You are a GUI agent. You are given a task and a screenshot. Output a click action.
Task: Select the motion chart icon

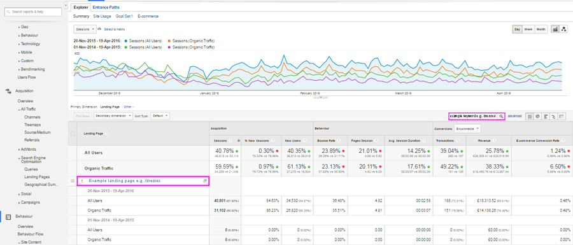pos(563,29)
